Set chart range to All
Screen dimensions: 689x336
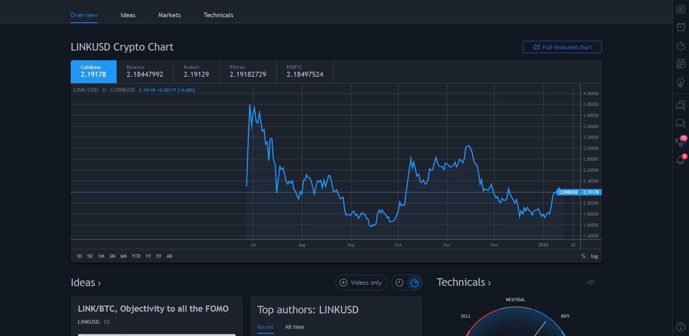coord(169,256)
